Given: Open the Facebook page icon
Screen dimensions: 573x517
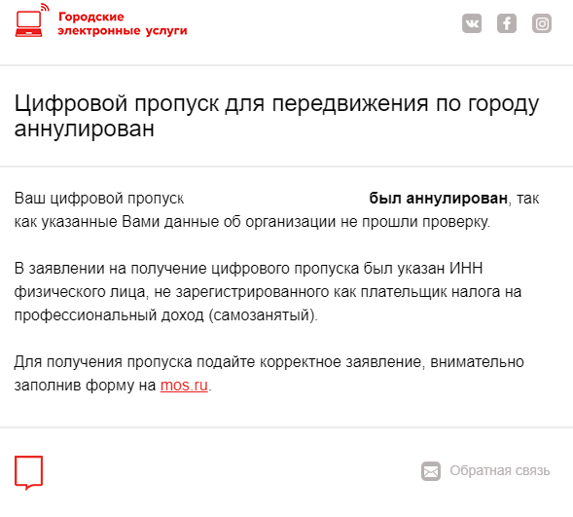Looking at the screenshot, I should click(507, 23).
